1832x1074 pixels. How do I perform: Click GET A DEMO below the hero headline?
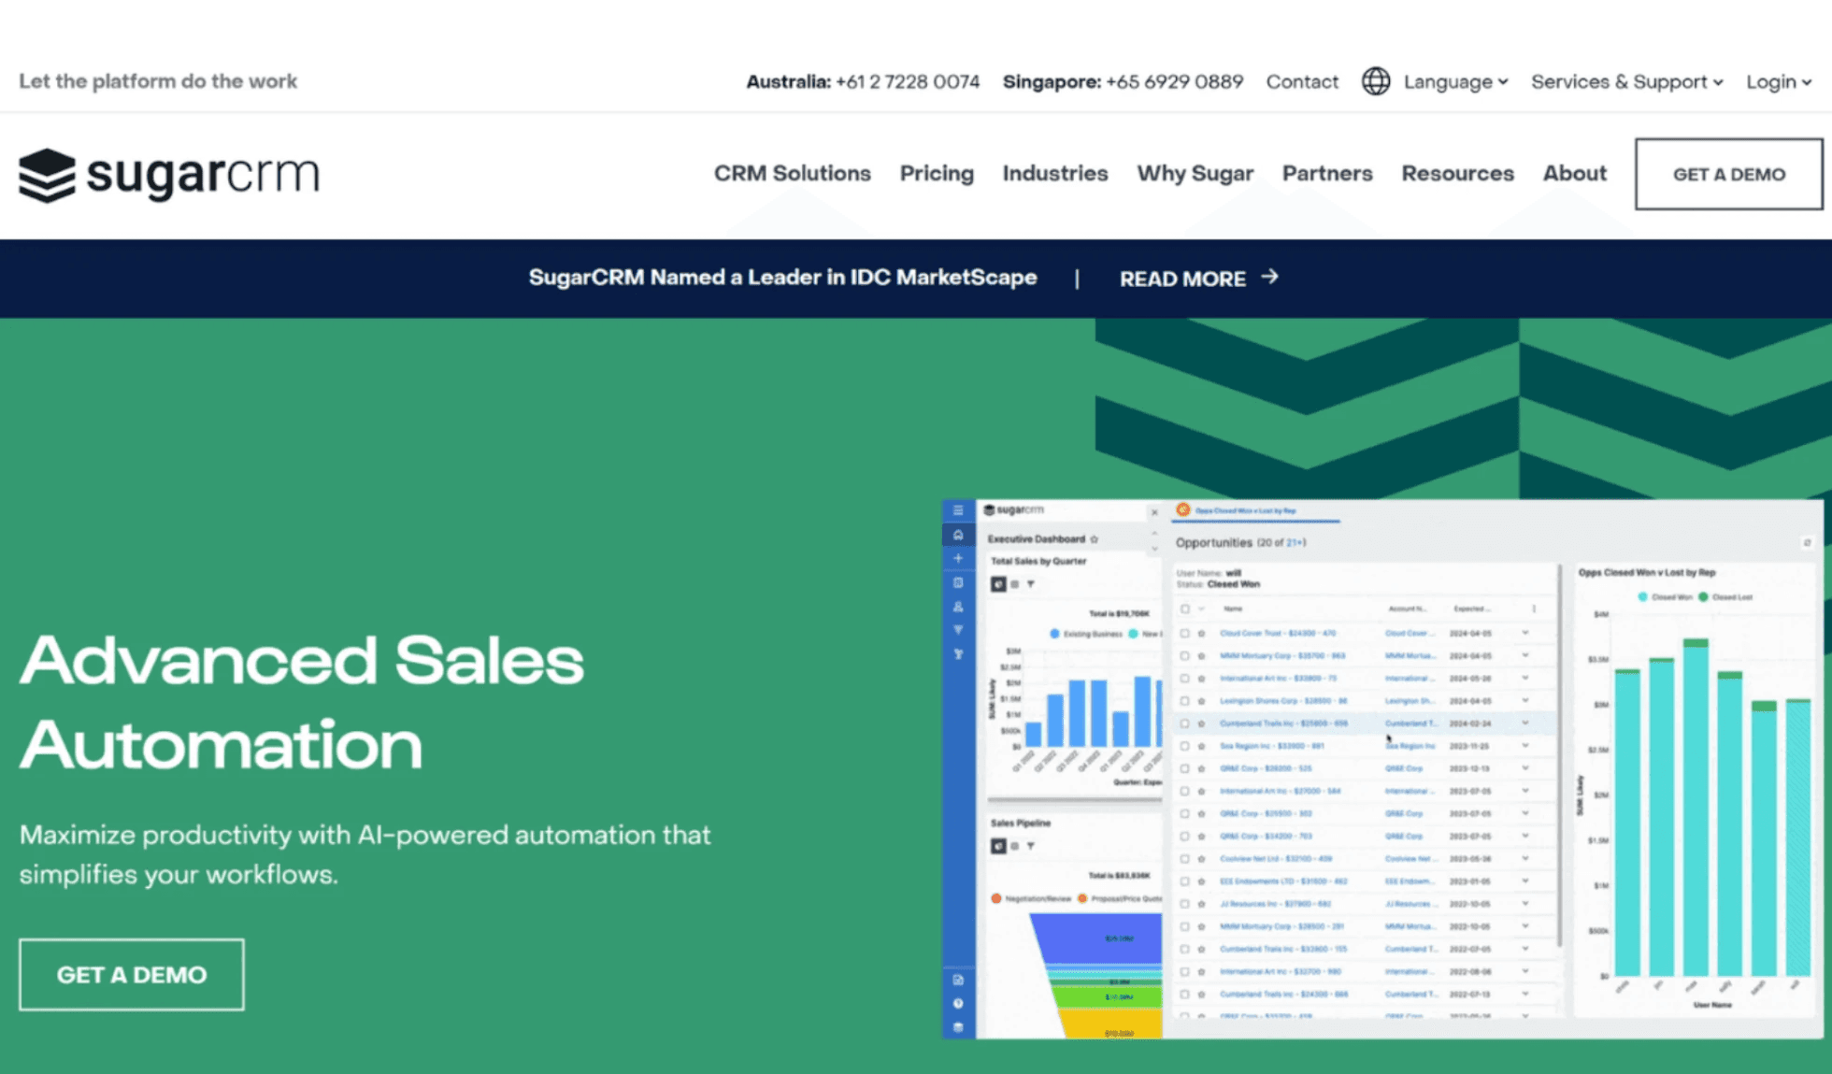click(x=132, y=975)
